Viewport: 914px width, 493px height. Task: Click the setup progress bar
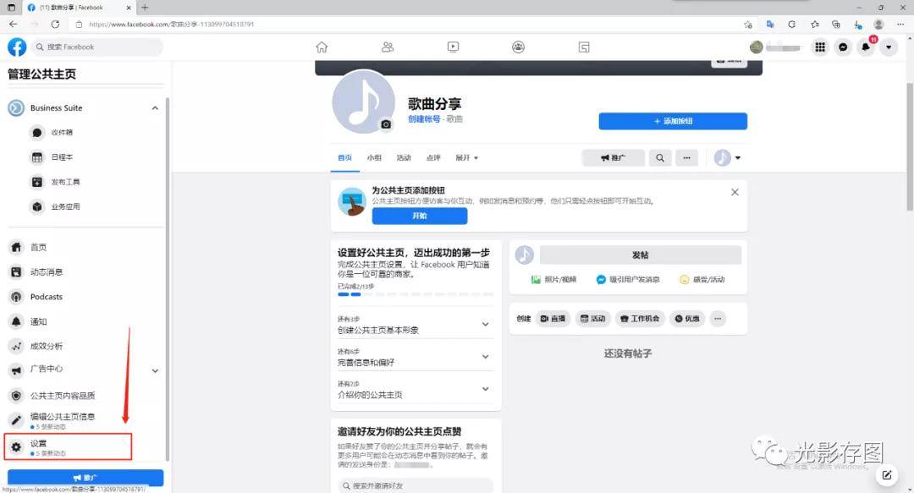pyautogui.click(x=415, y=294)
